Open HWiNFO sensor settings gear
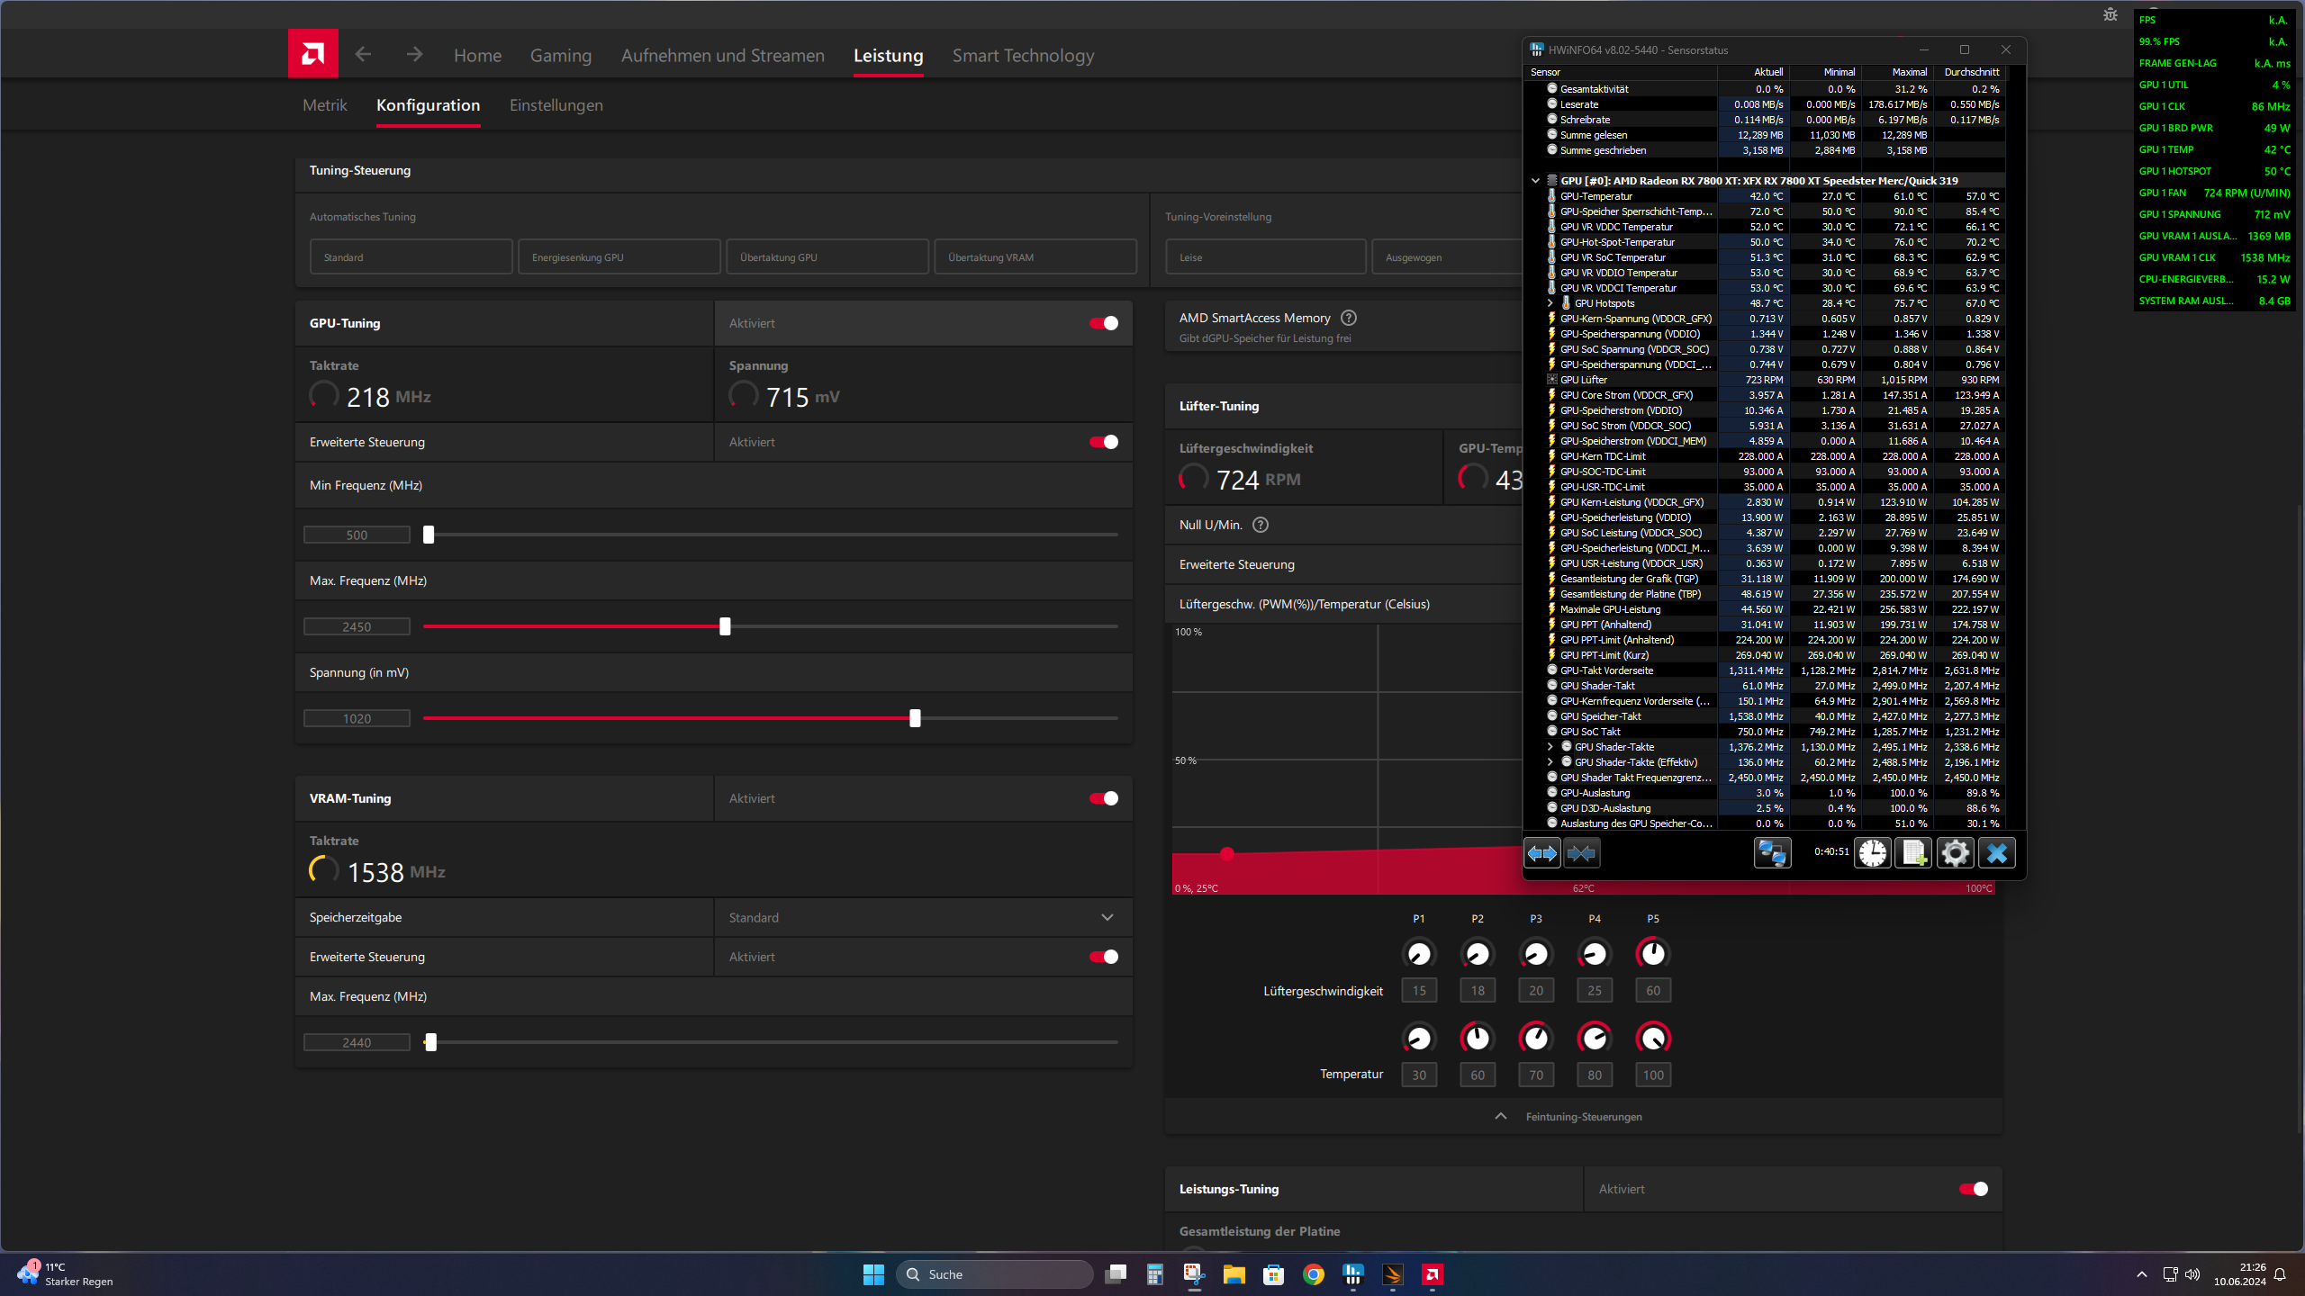 1955,852
